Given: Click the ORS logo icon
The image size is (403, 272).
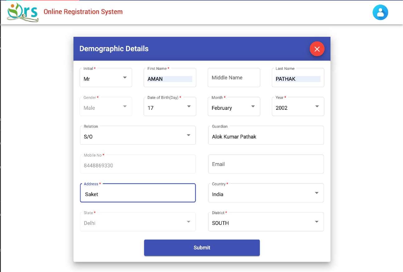Looking at the screenshot, I should click(22, 12).
